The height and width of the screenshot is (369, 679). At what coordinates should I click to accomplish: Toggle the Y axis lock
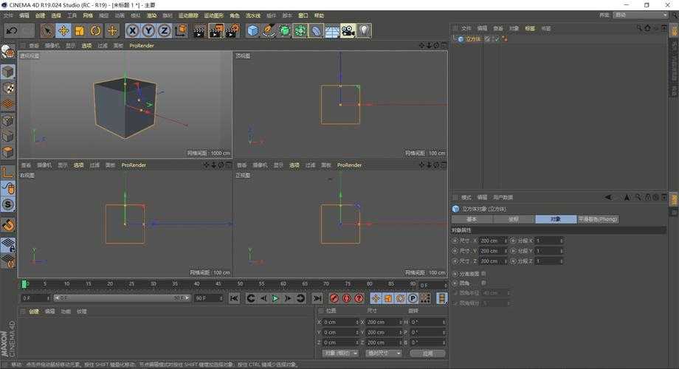(x=148, y=31)
